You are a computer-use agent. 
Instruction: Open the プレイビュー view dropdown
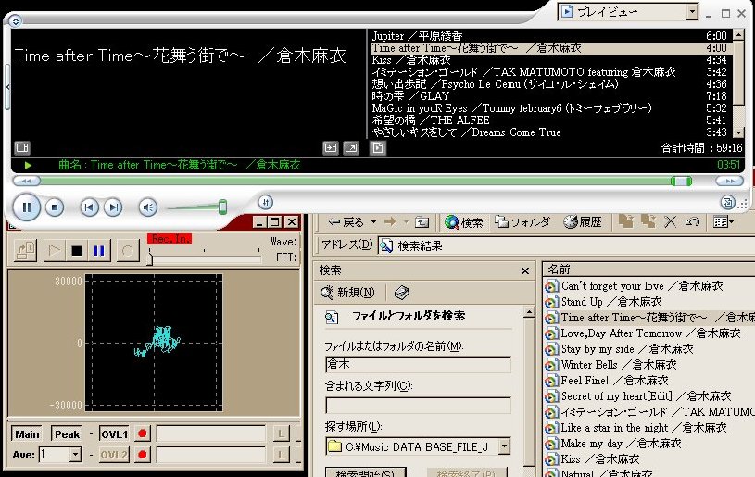pos(690,12)
